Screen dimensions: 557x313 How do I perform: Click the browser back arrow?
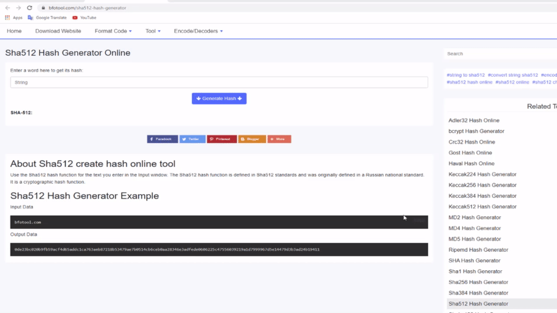pos(7,8)
